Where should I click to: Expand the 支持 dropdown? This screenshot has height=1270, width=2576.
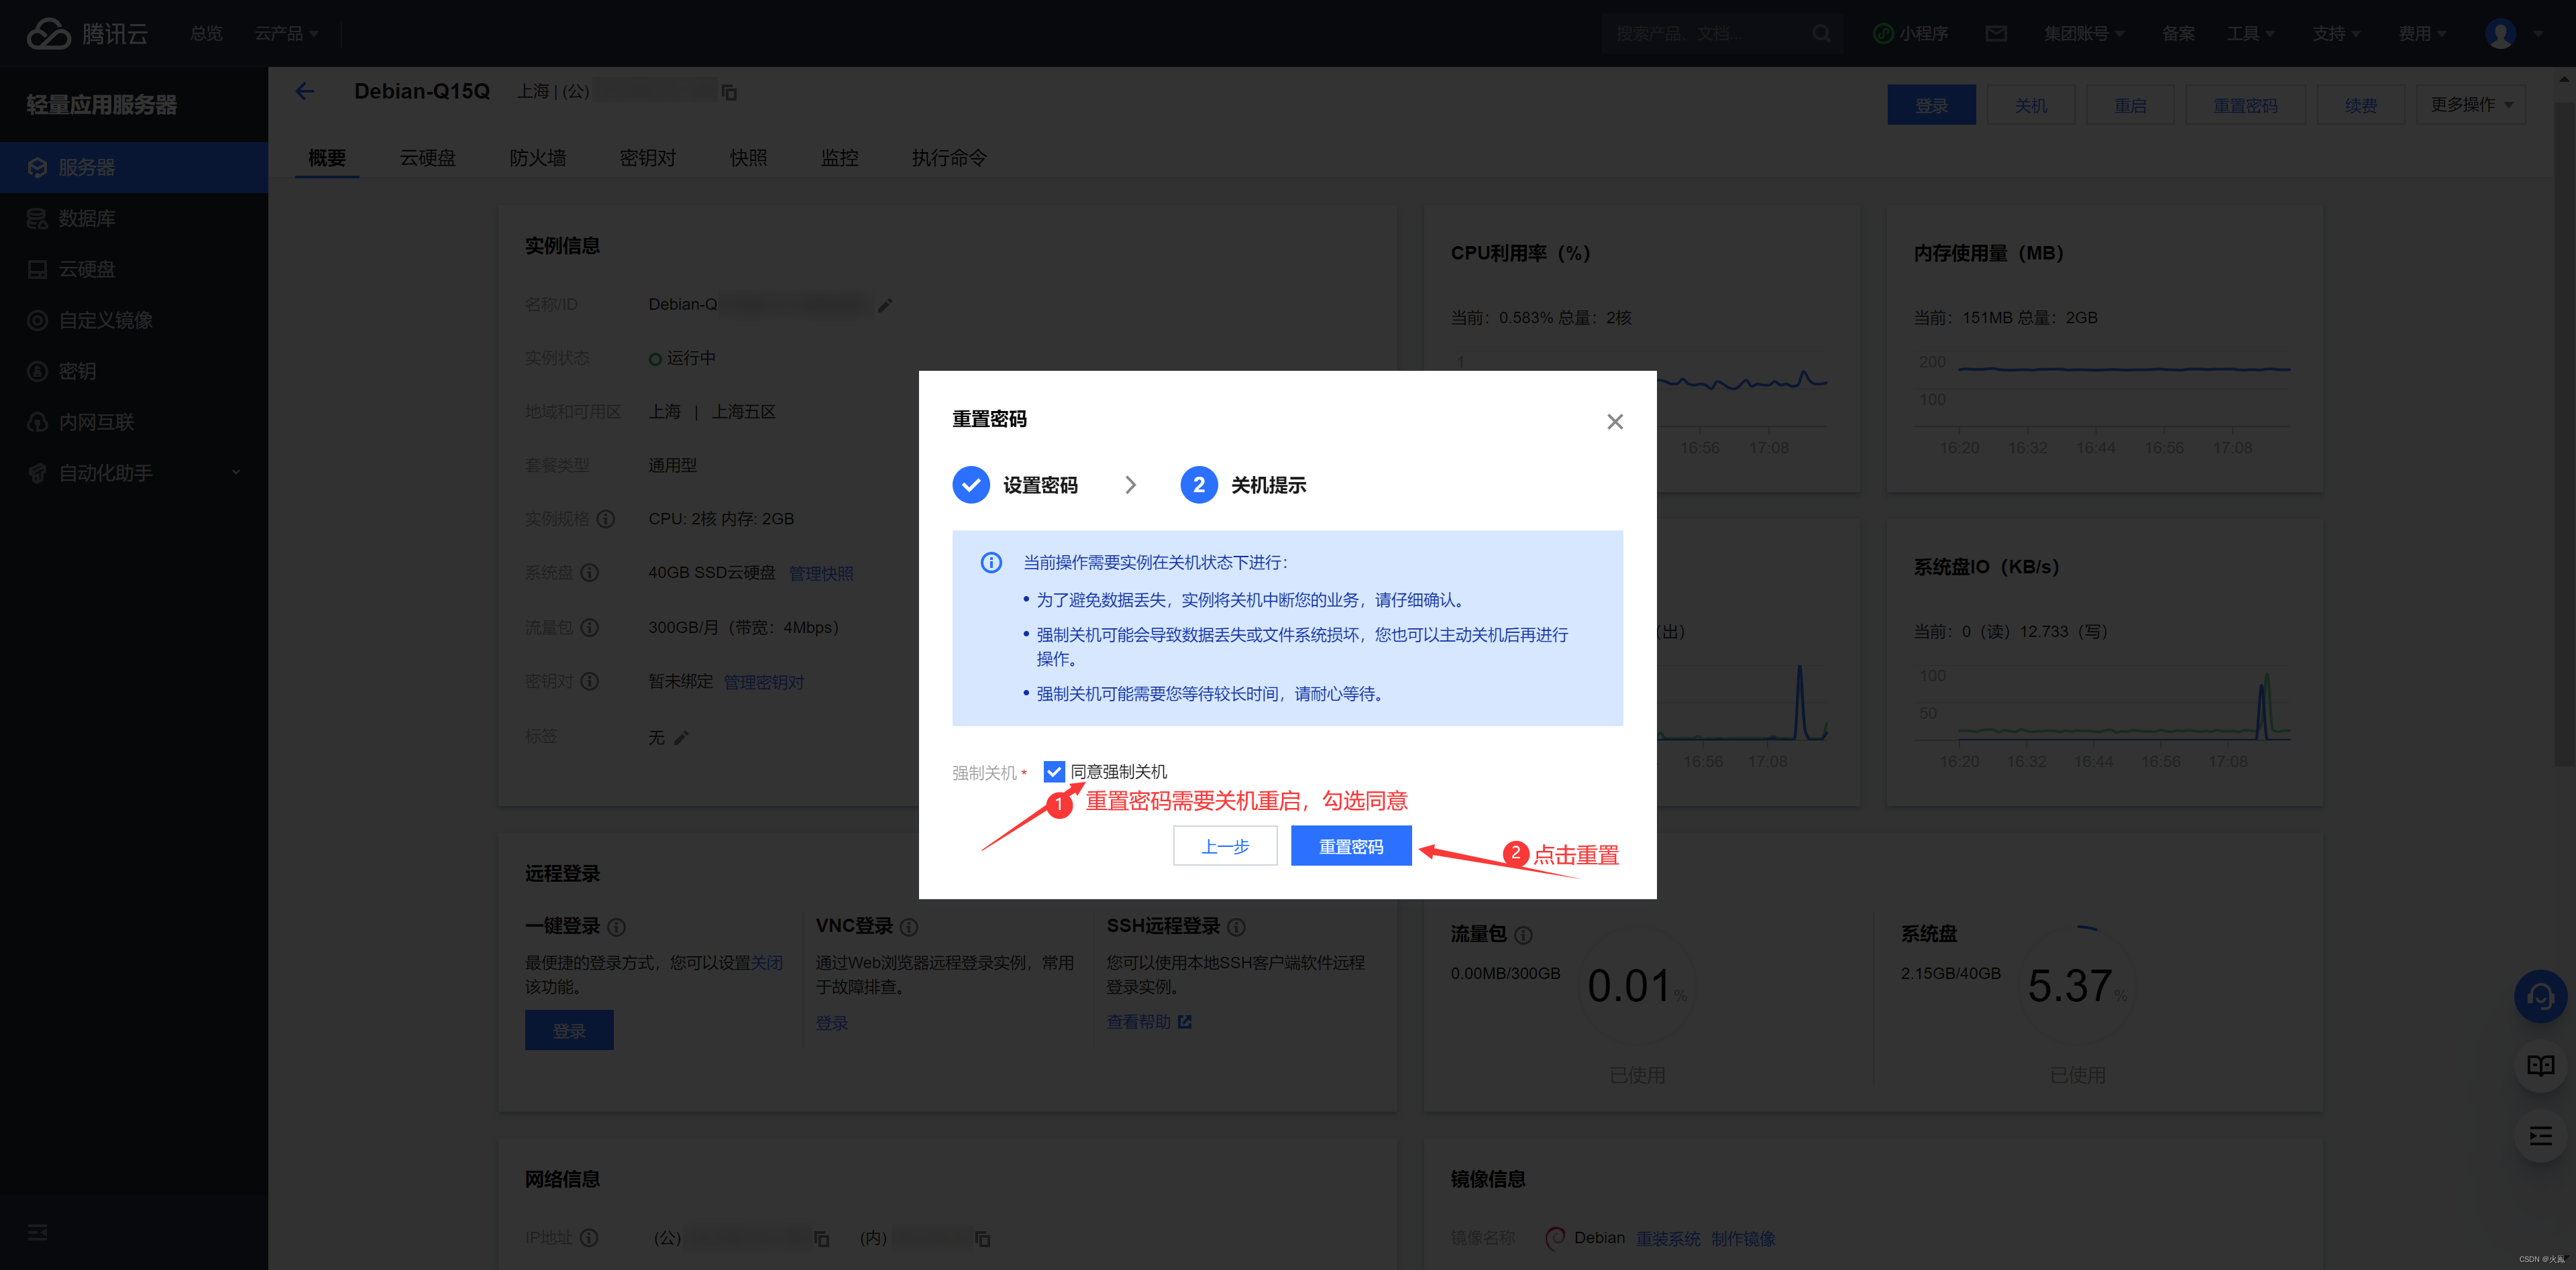tap(2336, 34)
